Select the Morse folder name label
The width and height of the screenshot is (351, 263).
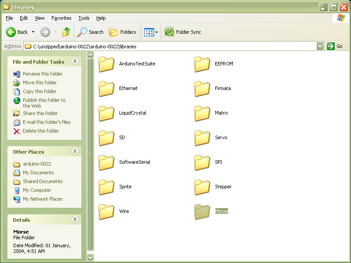221,211
